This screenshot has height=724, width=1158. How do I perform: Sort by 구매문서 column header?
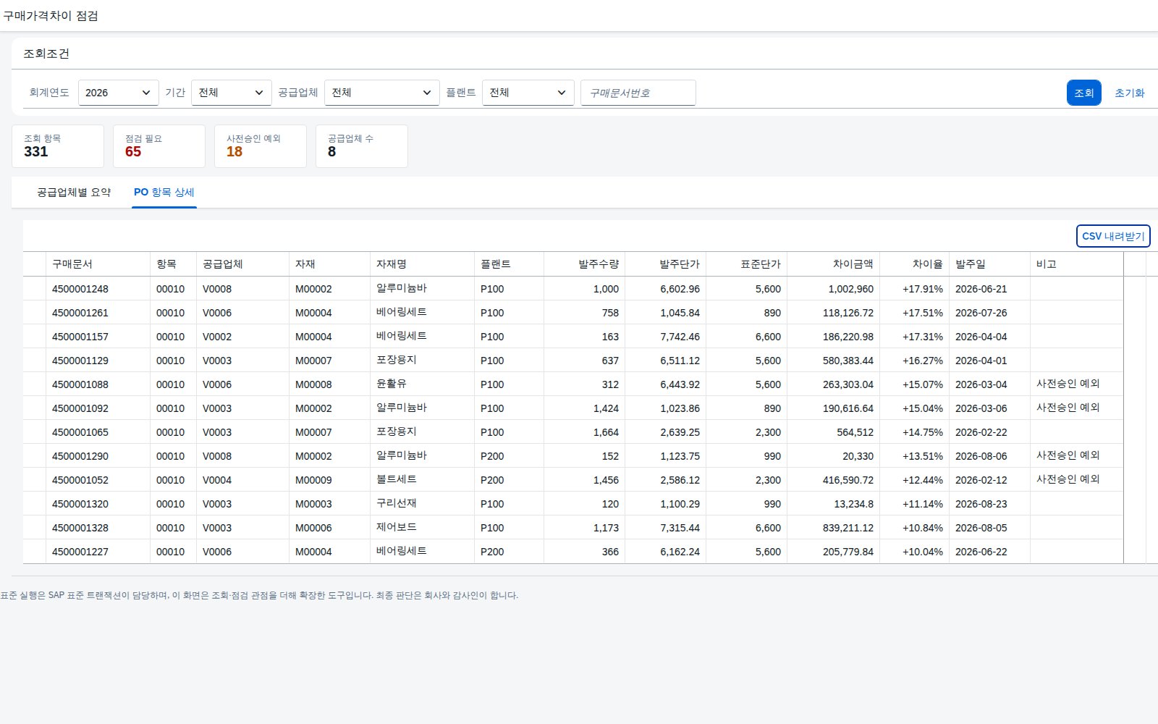tap(98, 264)
